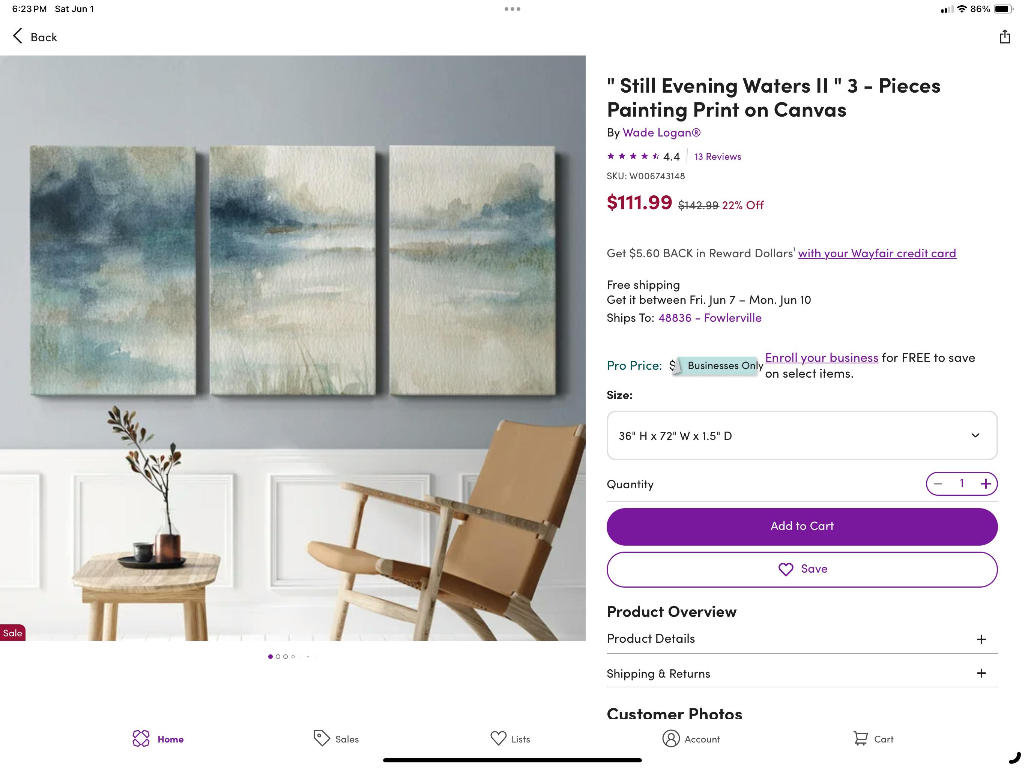The height and width of the screenshot is (768, 1025).
Task: Open the Size dropdown selector
Action: coord(802,435)
